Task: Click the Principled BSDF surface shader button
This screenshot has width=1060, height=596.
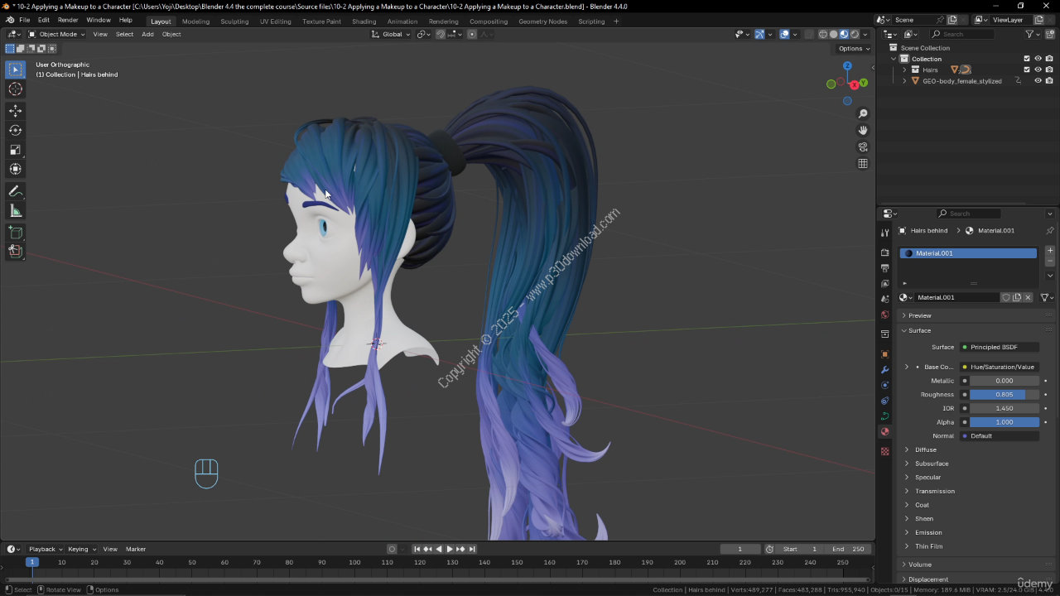Action: [x=1000, y=347]
